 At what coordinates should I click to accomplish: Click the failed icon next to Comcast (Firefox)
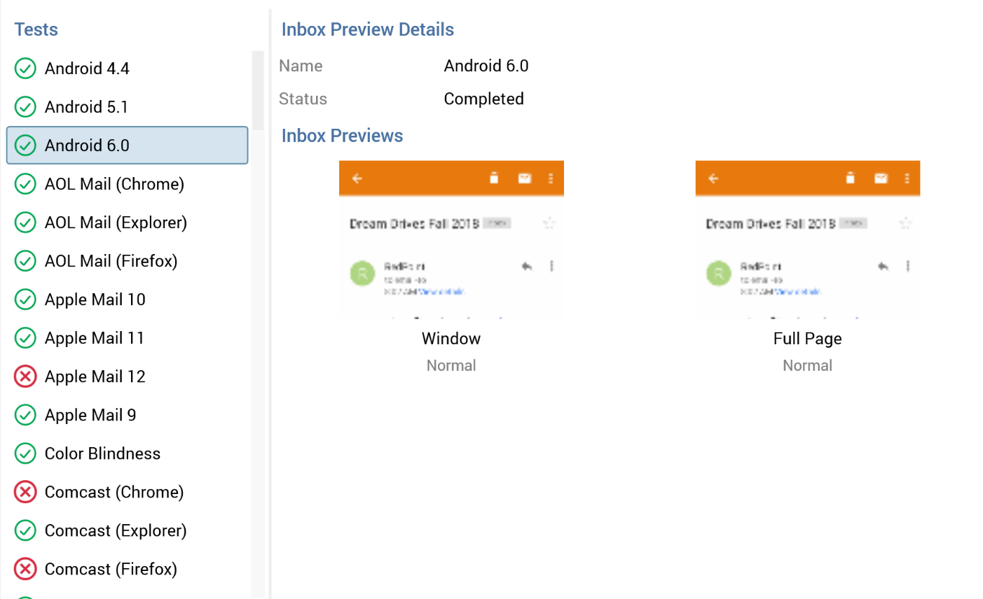(x=25, y=569)
